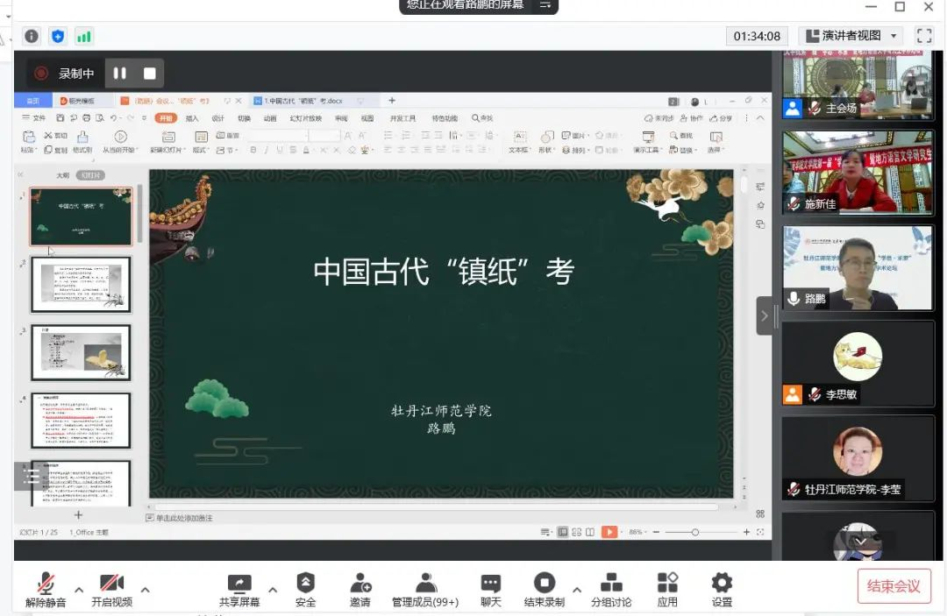The image size is (947, 616).
Task: Click Share Screen (共享屏幕) button
Action: coord(239,589)
